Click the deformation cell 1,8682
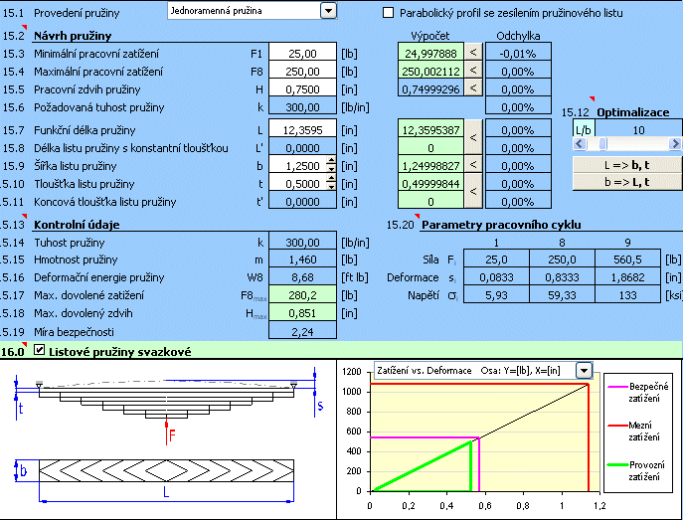The width and height of the screenshot is (683, 520). coord(627,277)
